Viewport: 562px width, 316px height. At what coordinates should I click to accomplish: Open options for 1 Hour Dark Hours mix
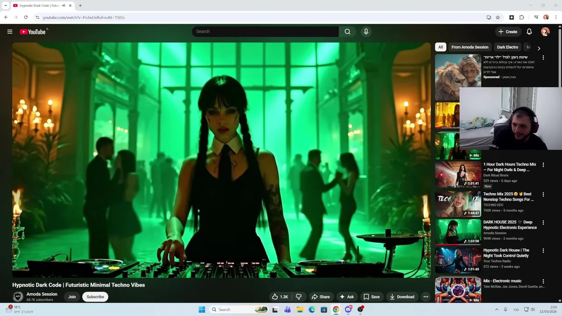pyautogui.click(x=543, y=165)
